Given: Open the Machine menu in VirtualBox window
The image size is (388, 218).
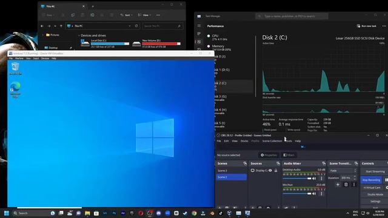Looking at the screenshot, I should 19,59.
